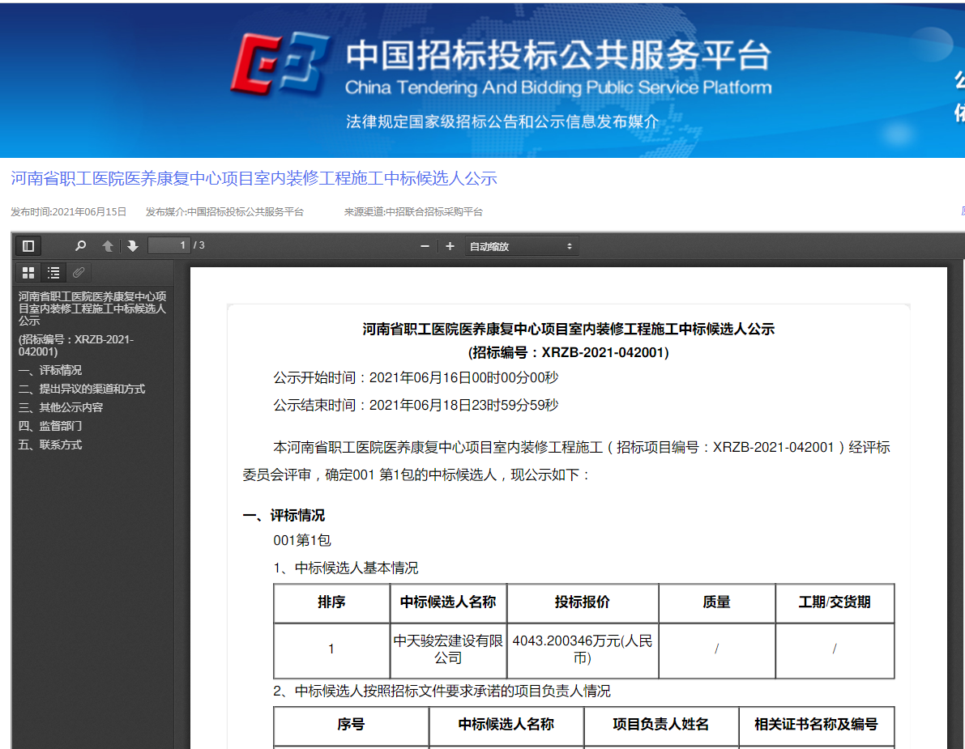Screen dimensions: 965x749
Task: Click the page number input field
Action: [169, 245]
